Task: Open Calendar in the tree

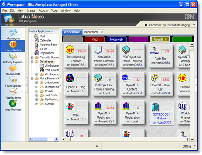Action: (43, 41)
